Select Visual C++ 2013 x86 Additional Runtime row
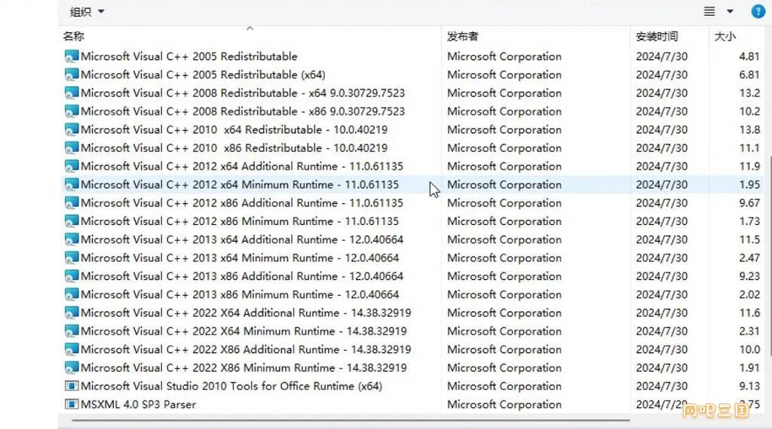This screenshot has width=772, height=429. click(412, 276)
